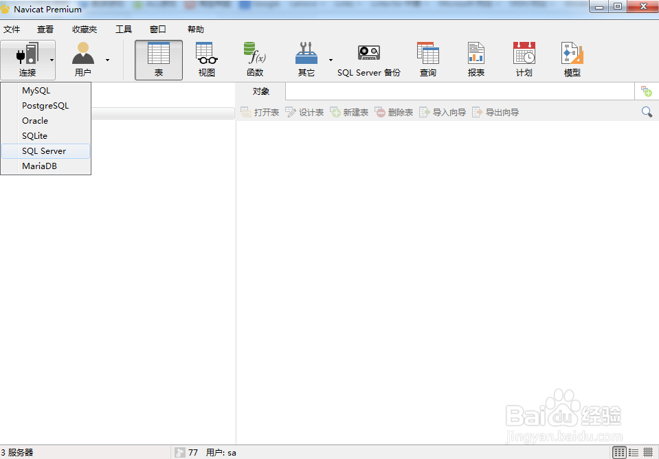Launch the 导出向导 export wizard
The width and height of the screenshot is (659, 459).
[x=495, y=112]
